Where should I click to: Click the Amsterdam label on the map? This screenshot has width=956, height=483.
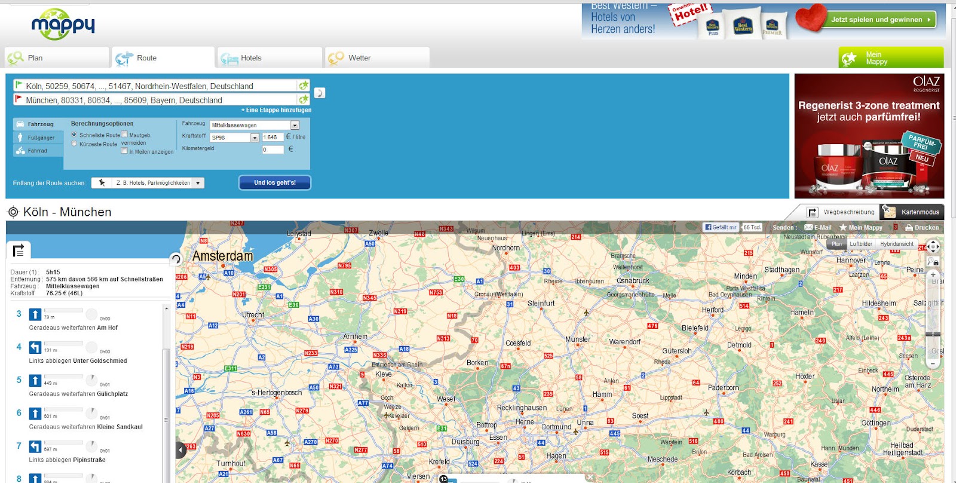pos(223,256)
